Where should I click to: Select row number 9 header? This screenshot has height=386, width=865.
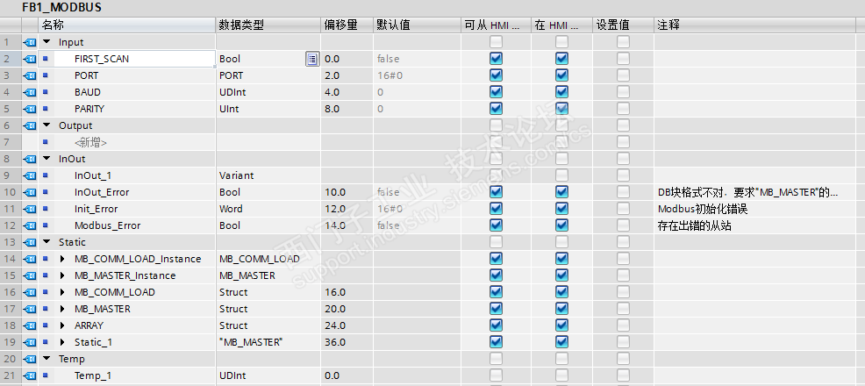[x=11, y=176]
